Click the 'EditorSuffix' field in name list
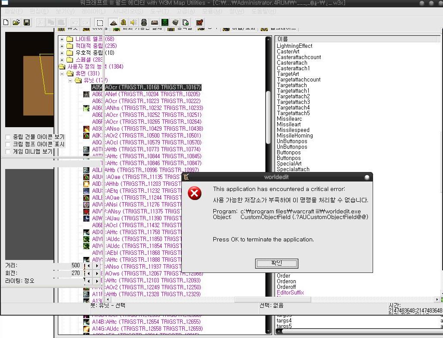443x338 pixels. coord(291,293)
